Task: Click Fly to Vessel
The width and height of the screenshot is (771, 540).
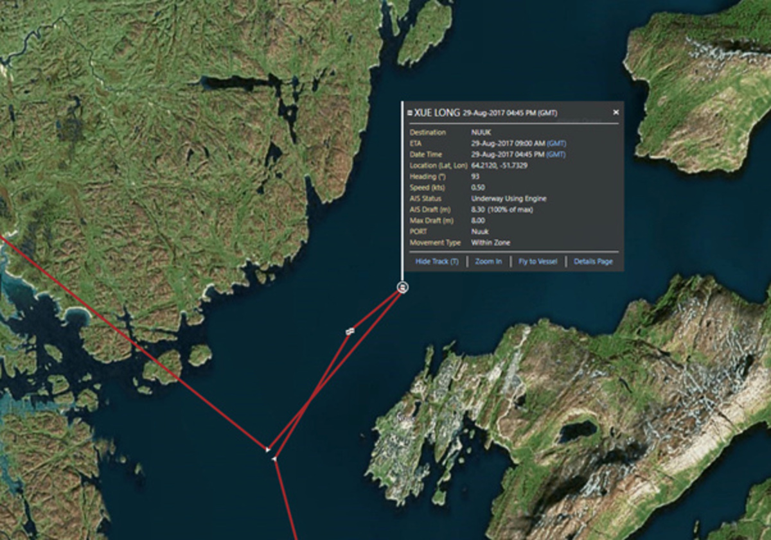Action: click(x=538, y=262)
